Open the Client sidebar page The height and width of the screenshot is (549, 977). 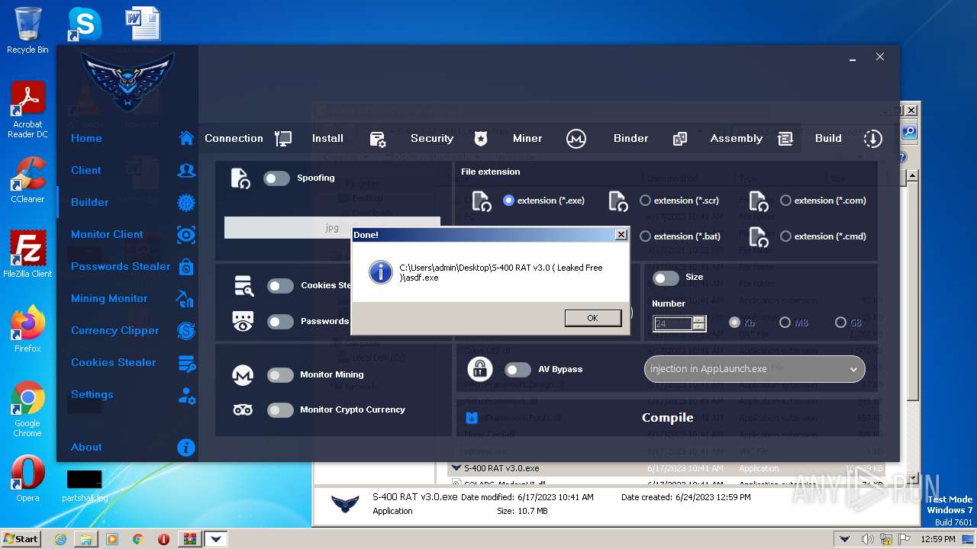click(x=86, y=170)
